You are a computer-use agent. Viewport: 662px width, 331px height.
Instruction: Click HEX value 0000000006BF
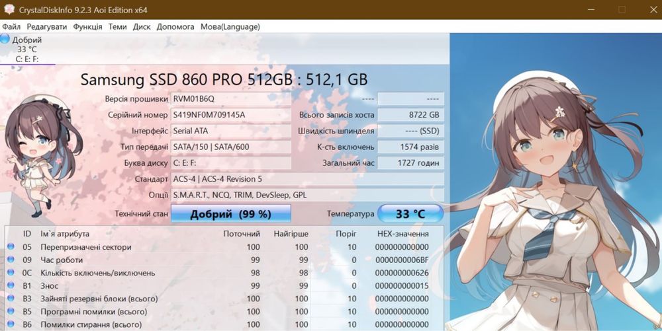[x=402, y=260]
